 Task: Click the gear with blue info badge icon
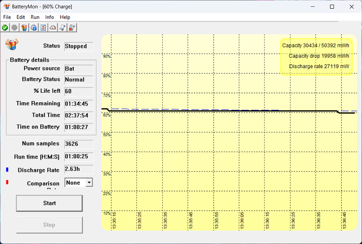coord(34,27)
